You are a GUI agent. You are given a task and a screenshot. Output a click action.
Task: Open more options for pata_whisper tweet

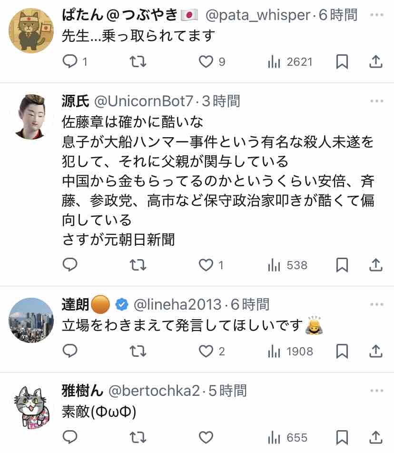click(377, 15)
